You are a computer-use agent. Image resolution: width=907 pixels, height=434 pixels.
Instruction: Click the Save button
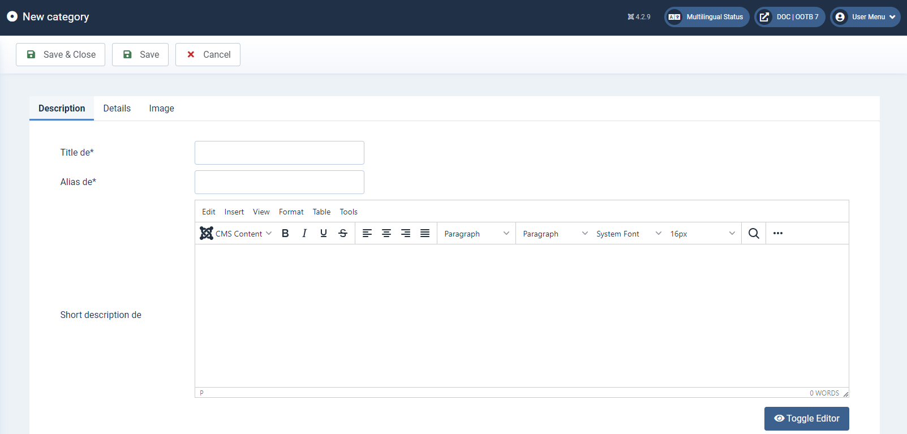point(140,54)
